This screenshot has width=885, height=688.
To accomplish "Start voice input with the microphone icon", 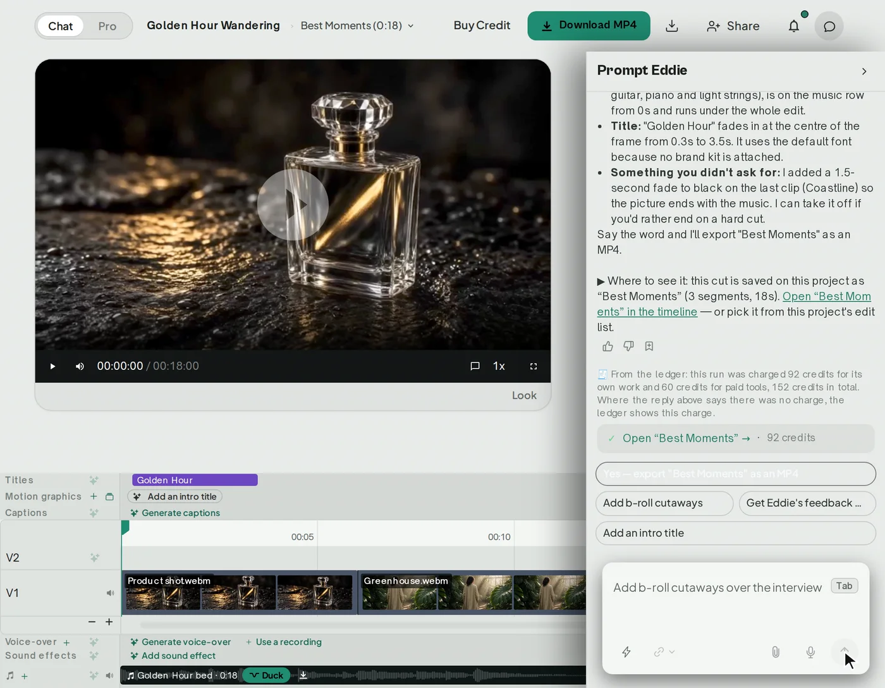I will point(810,652).
